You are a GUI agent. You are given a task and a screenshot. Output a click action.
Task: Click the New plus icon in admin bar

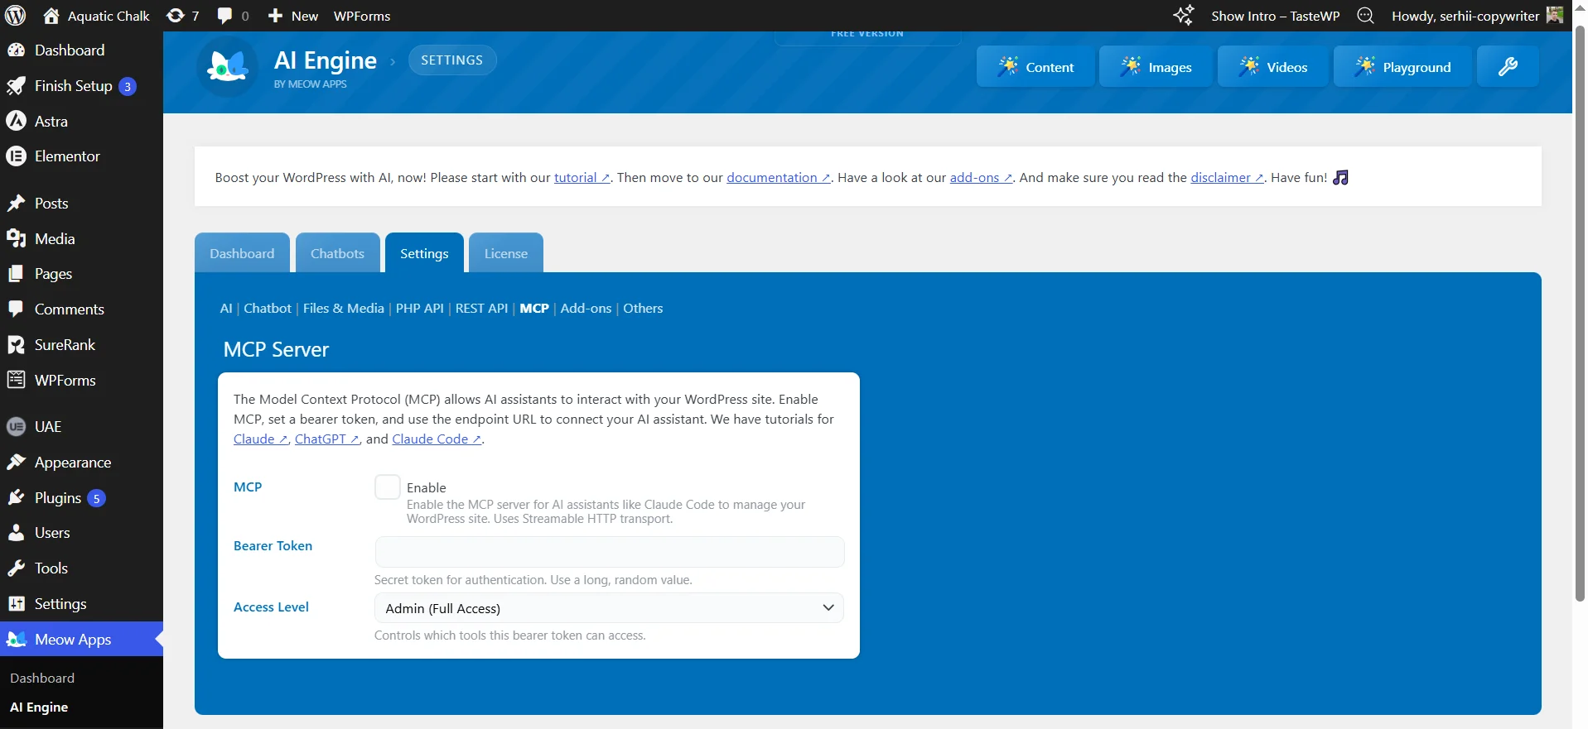276,16
